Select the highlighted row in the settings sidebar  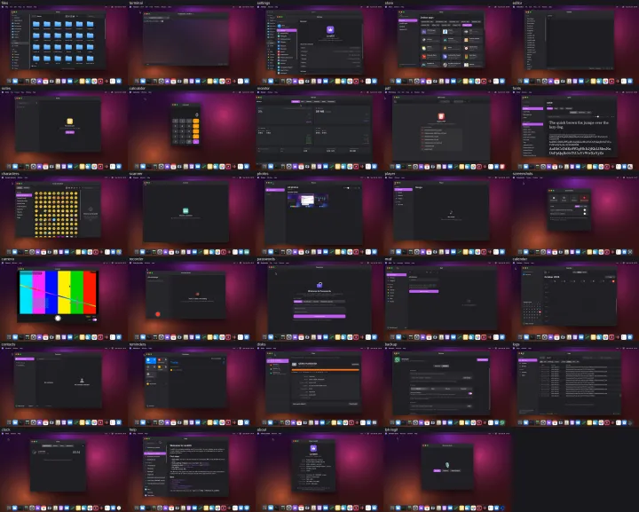(x=287, y=30)
